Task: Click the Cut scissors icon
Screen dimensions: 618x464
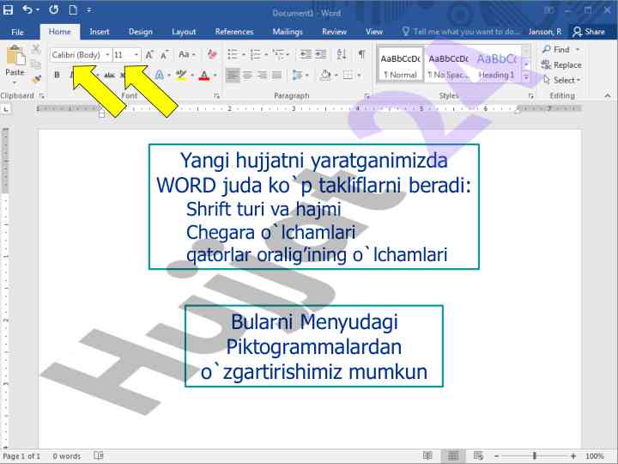Action: point(36,49)
